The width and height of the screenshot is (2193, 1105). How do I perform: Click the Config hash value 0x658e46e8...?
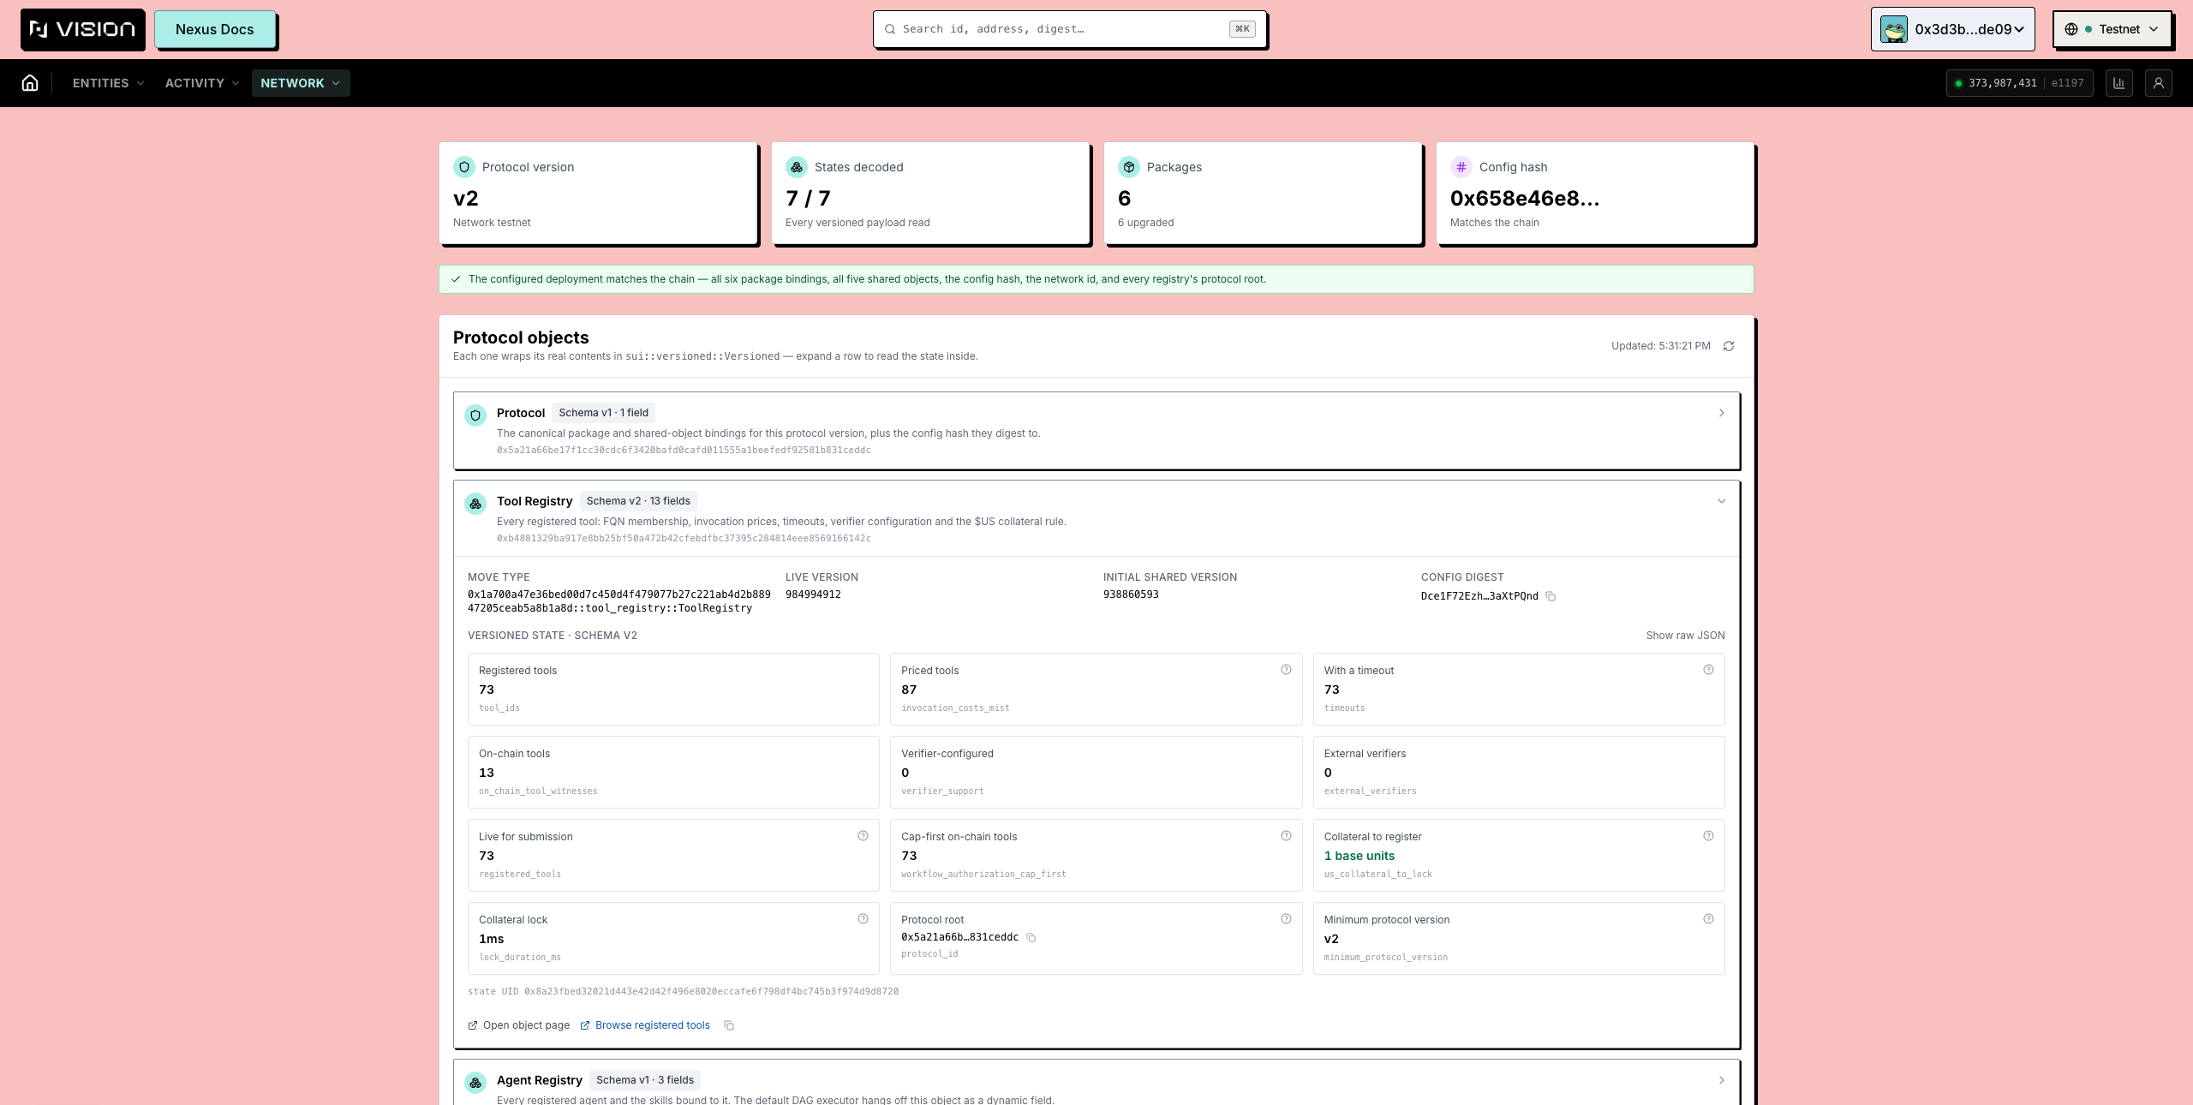(x=1525, y=198)
